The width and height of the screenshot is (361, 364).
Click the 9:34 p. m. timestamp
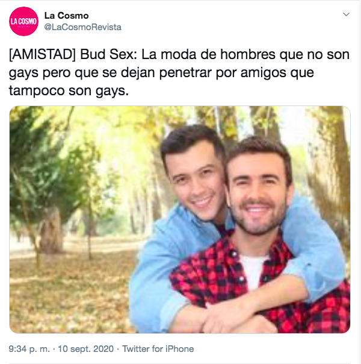[x=29, y=349]
